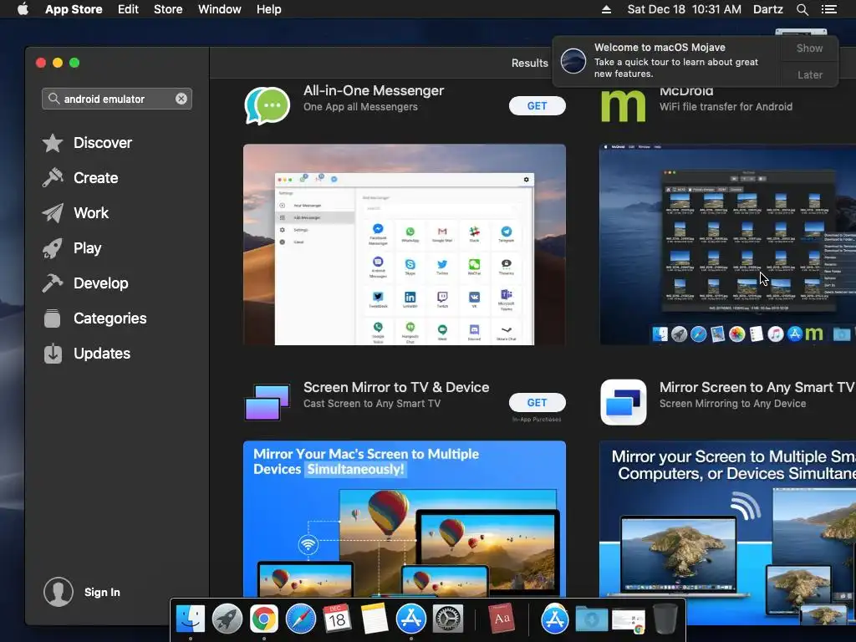Clear the android emulator search text
The image size is (856, 642).
pyautogui.click(x=181, y=99)
